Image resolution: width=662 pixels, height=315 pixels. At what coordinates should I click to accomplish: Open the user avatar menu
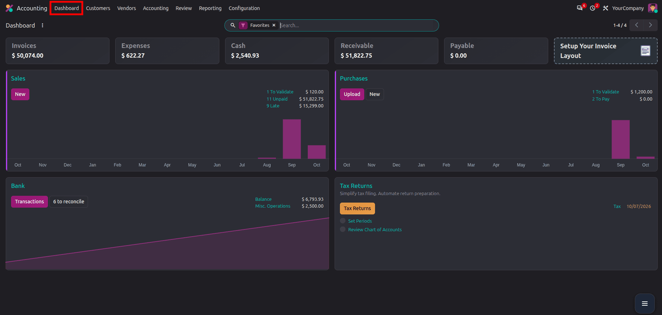click(652, 8)
